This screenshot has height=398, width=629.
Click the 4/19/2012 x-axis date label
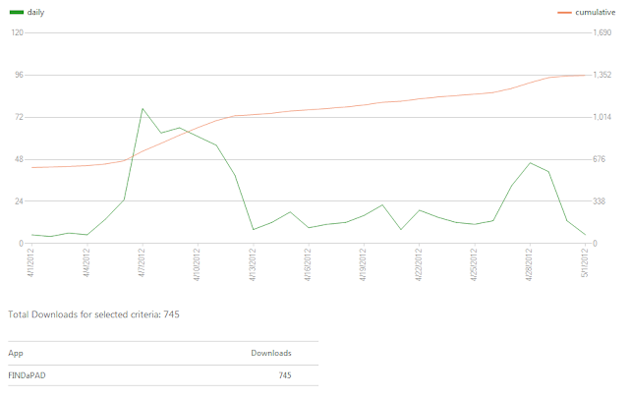(364, 264)
